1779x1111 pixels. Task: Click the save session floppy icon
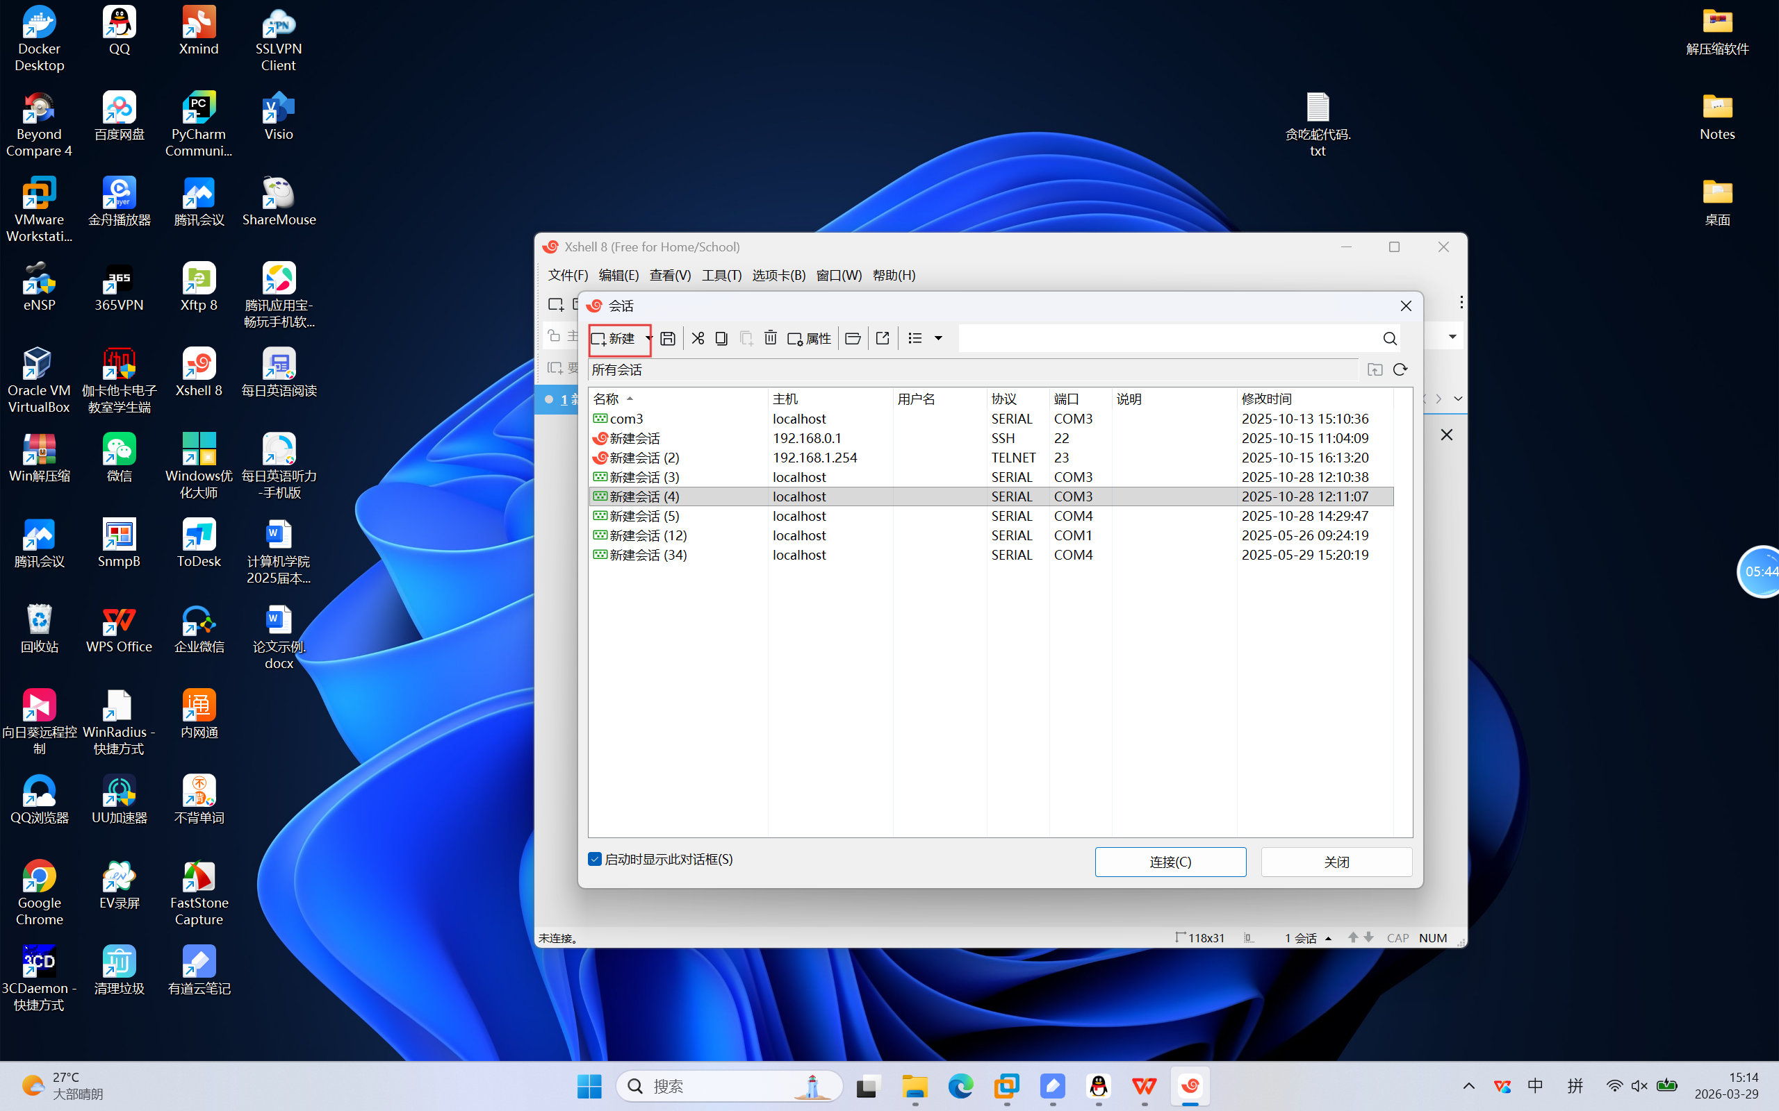pos(666,339)
